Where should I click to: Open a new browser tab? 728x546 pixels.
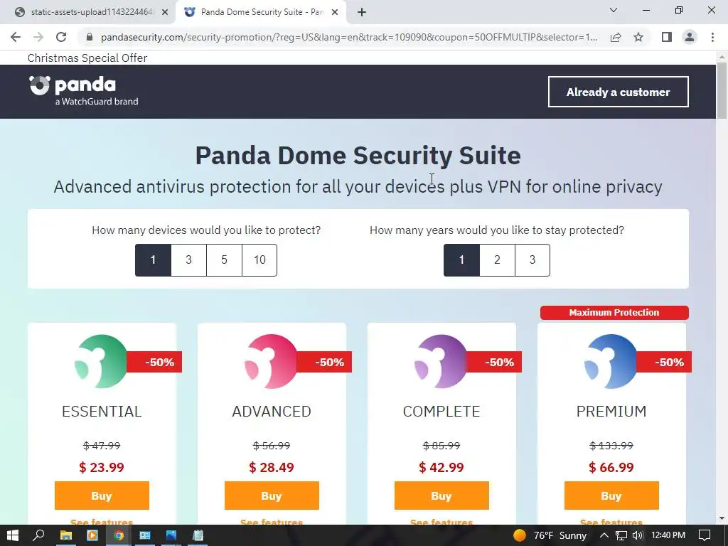(362, 13)
